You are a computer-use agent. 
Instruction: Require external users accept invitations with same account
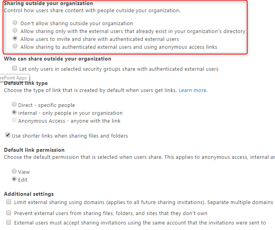point(9,222)
